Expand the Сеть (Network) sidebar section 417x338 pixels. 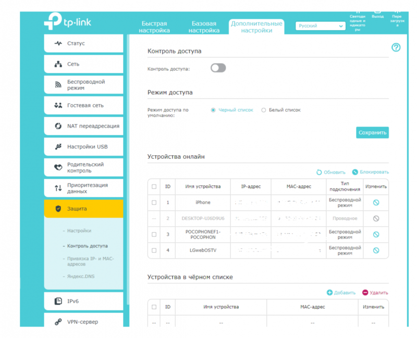pyautogui.click(x=83, y=64)
